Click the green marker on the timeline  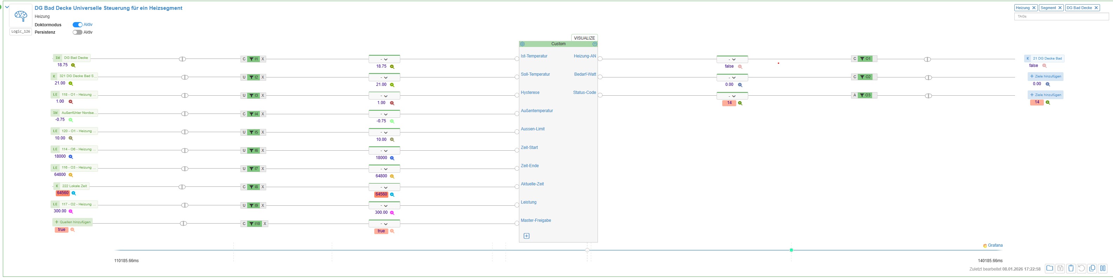pos(791,250)
